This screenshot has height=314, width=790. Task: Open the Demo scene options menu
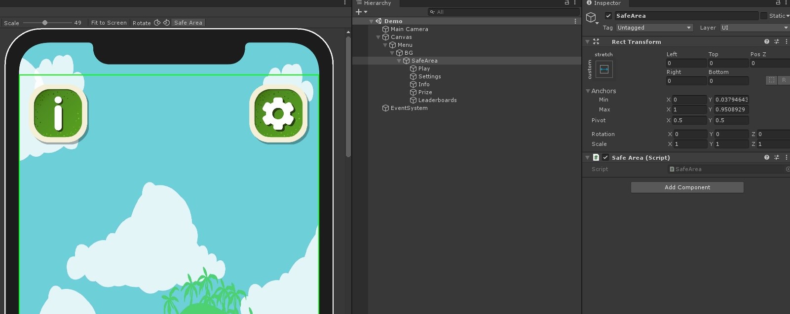[x=575, y=21]
